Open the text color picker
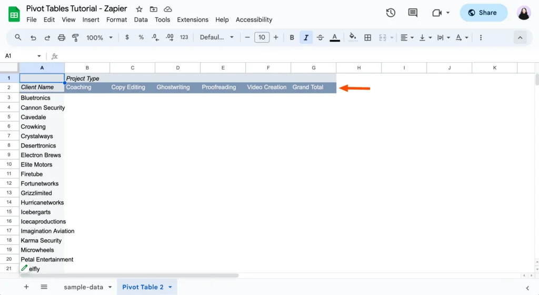The width and height of the screenshot is (539, 295). (x=334, y=37)
